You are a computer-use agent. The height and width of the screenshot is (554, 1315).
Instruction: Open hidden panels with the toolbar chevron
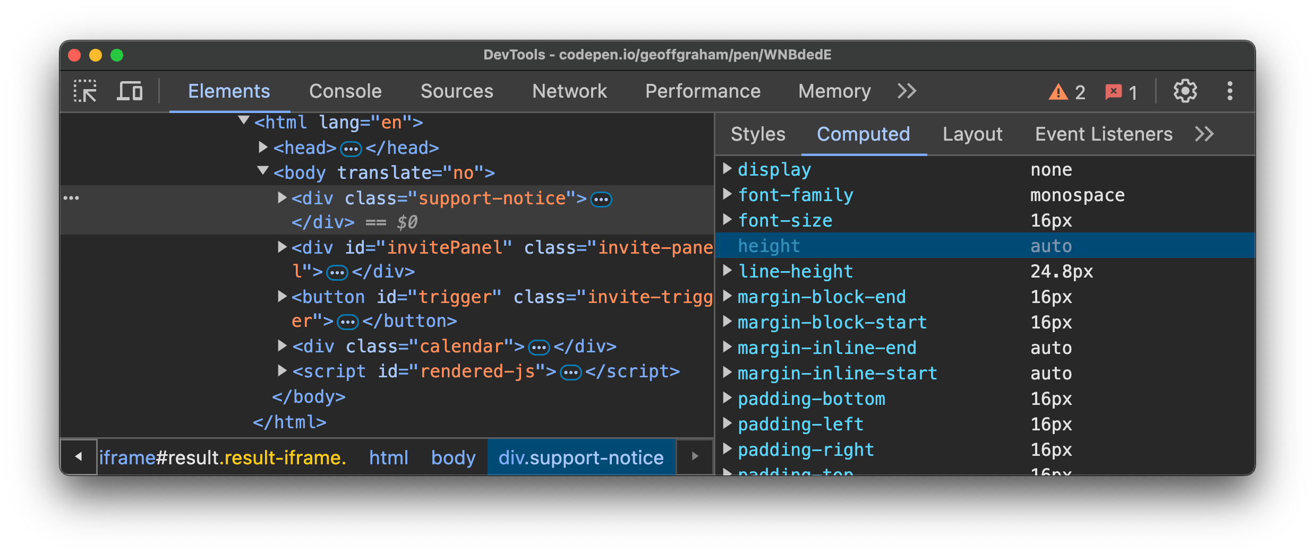point(907,91)
